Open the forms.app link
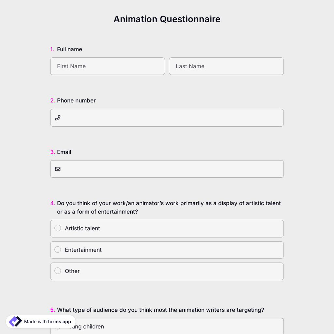The width and height of the screenshot is (334, 334). [x=59, y=322]
